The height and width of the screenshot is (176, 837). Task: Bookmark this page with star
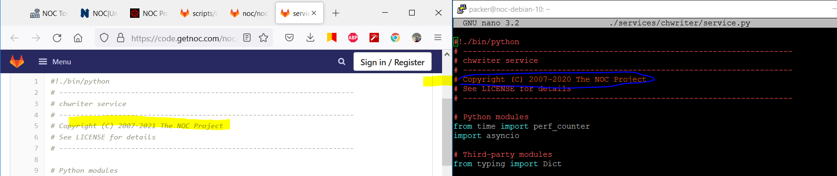coord(263,38)
